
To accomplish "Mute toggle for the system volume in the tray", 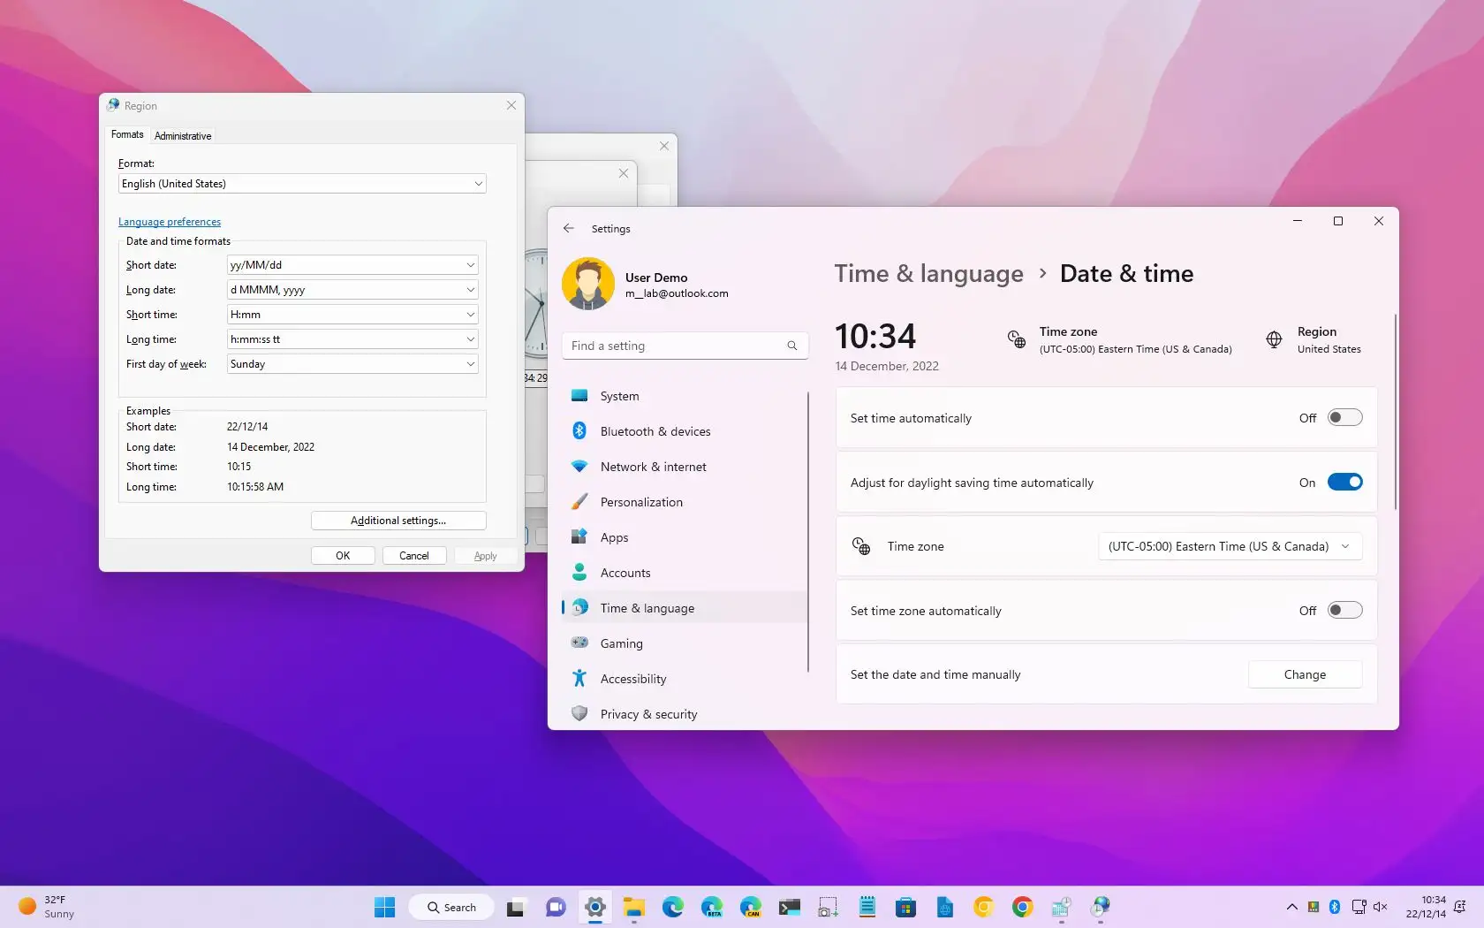I will pos(1380,906).
